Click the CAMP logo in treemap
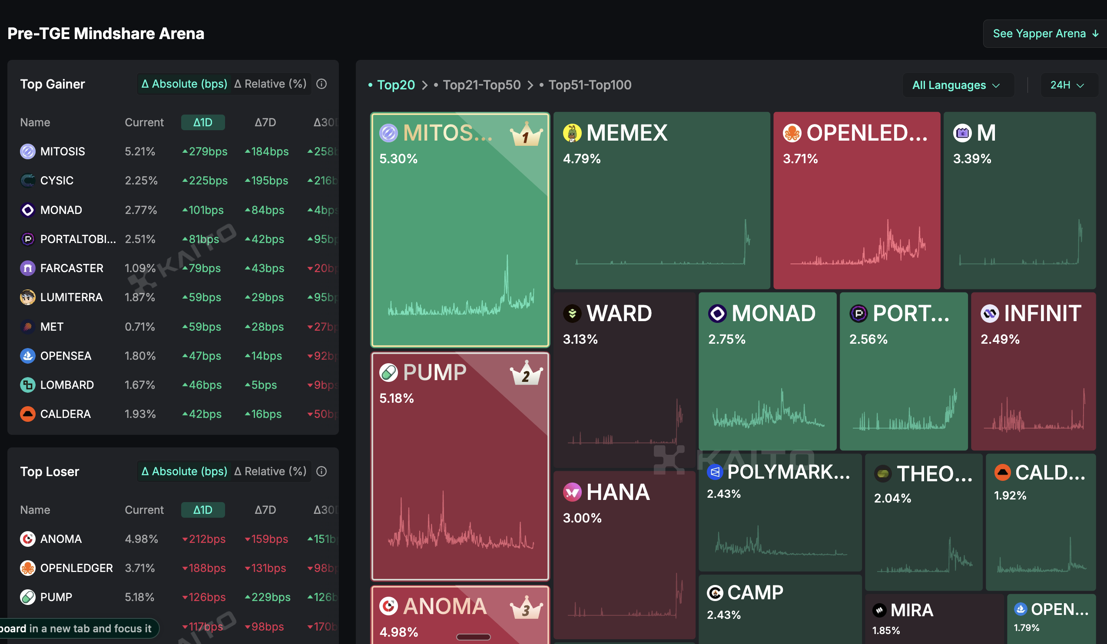Image resolution: width=1107 pixels, height=644 pixels. (715, 593)
